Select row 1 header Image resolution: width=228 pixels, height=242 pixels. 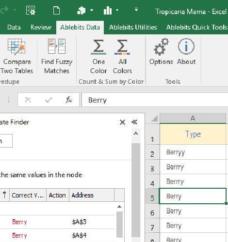click(x=152, y=134)
